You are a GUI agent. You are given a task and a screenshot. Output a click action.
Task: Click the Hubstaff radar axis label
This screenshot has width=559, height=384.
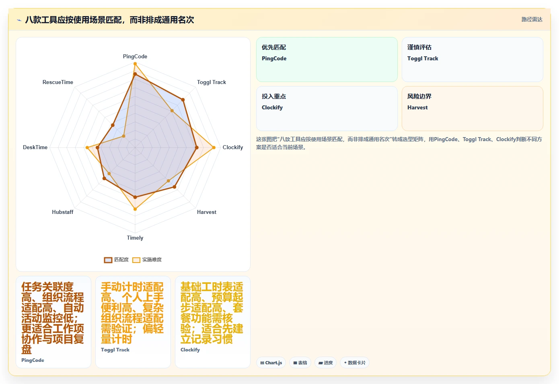tap(63, 212)
